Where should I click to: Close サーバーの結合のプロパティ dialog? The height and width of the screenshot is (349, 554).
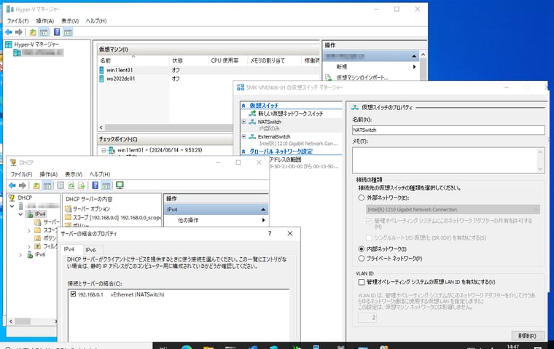point(289,233)
